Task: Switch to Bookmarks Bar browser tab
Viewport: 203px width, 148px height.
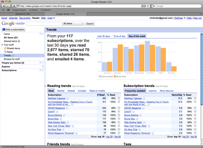Action: (x=23, y=14)
